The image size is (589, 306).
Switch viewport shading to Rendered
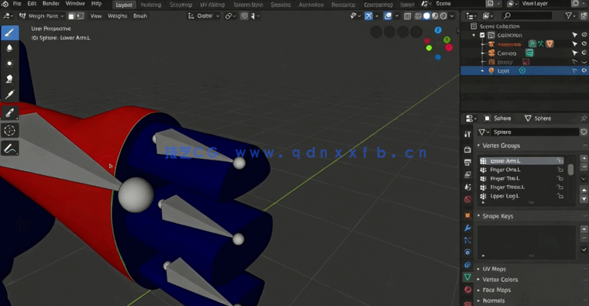click(x=443, y=16)
